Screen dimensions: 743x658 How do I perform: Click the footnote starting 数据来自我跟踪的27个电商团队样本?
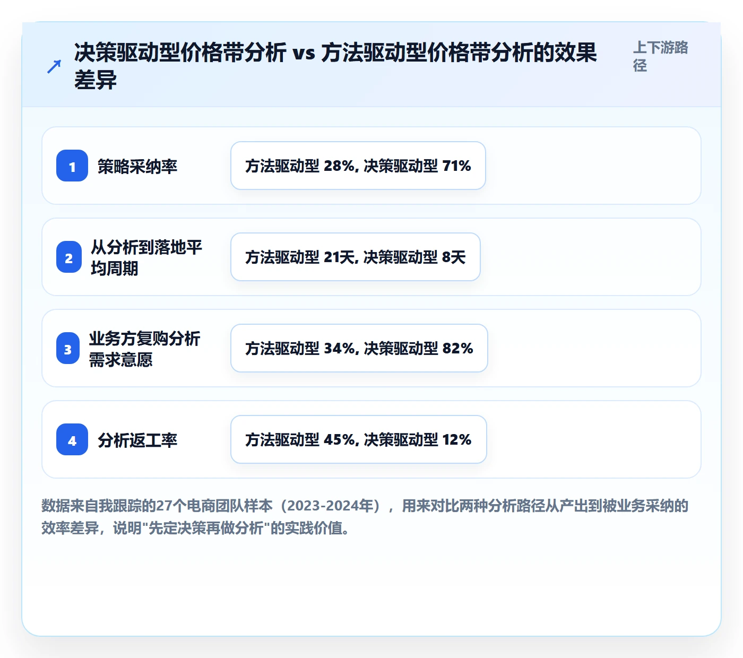tap(365, 517)
